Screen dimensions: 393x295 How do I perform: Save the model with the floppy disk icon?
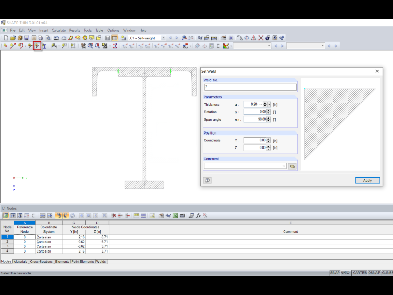tap(27, 38)
